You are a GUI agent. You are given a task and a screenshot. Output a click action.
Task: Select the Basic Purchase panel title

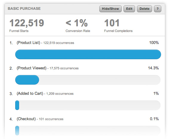click(x=24, y=9)
